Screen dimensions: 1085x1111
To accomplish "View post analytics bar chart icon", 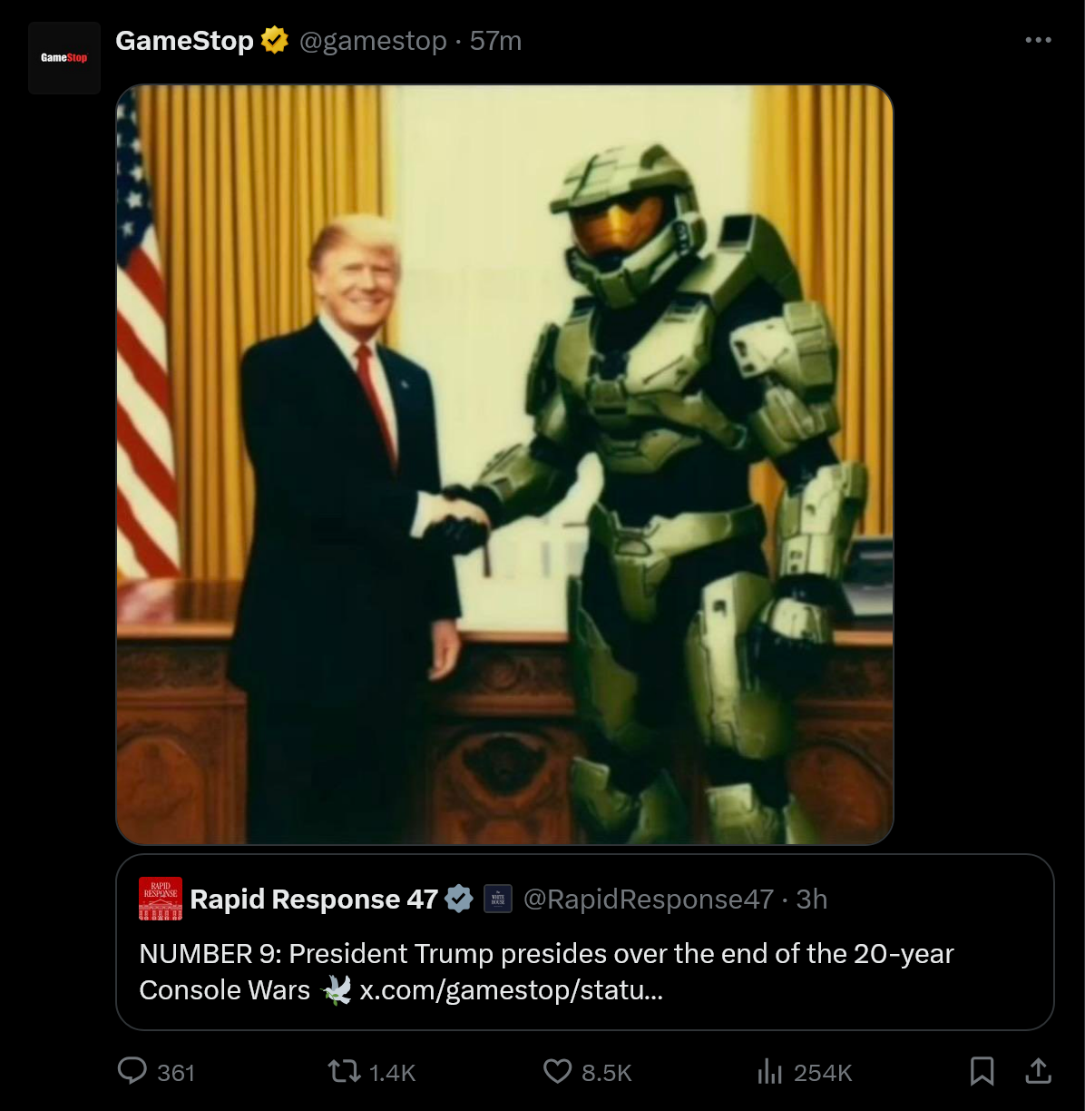I will 769,1072.
